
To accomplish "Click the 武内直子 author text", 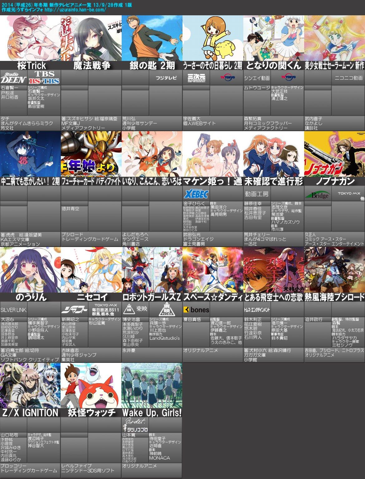I will pos(314,119).
